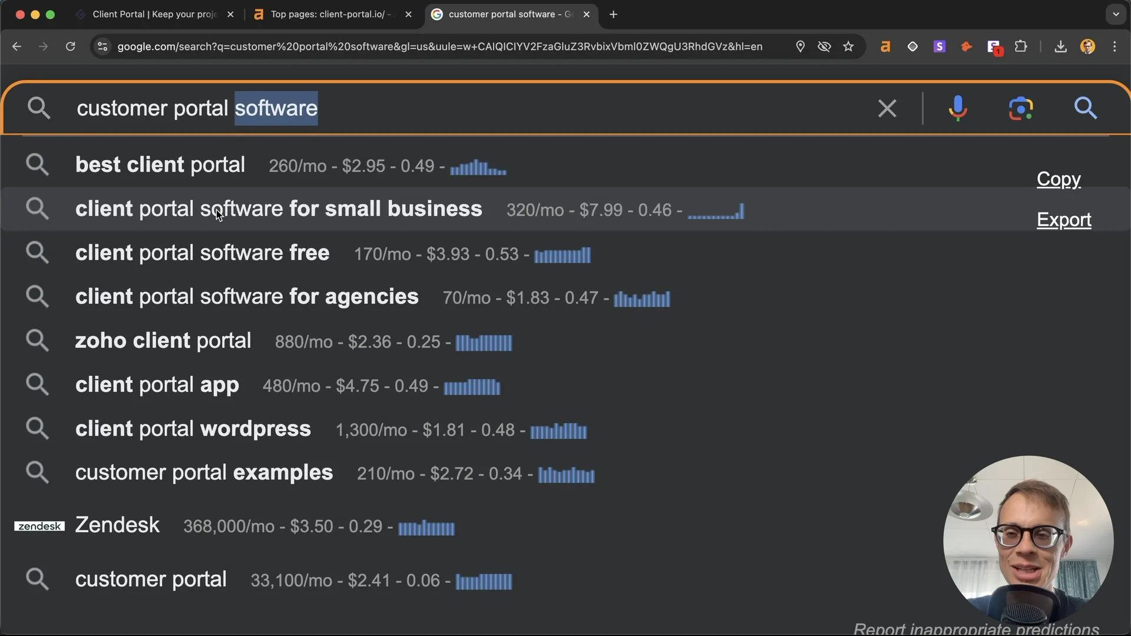The image size is (1131, 636).
Task: Open Google Lens image search icon
Action: 1021,108
